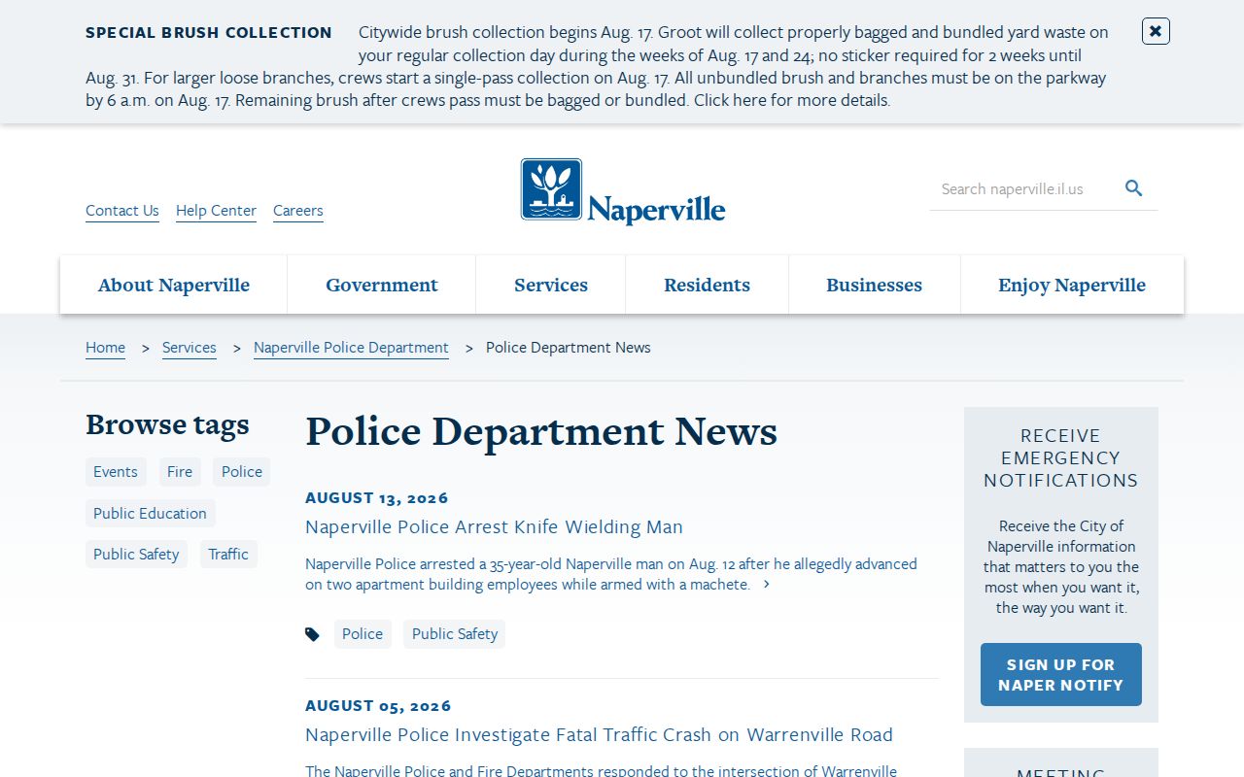Click the arrow after the machete article summary
1244x777 pixels.
[x=767, y=585]
